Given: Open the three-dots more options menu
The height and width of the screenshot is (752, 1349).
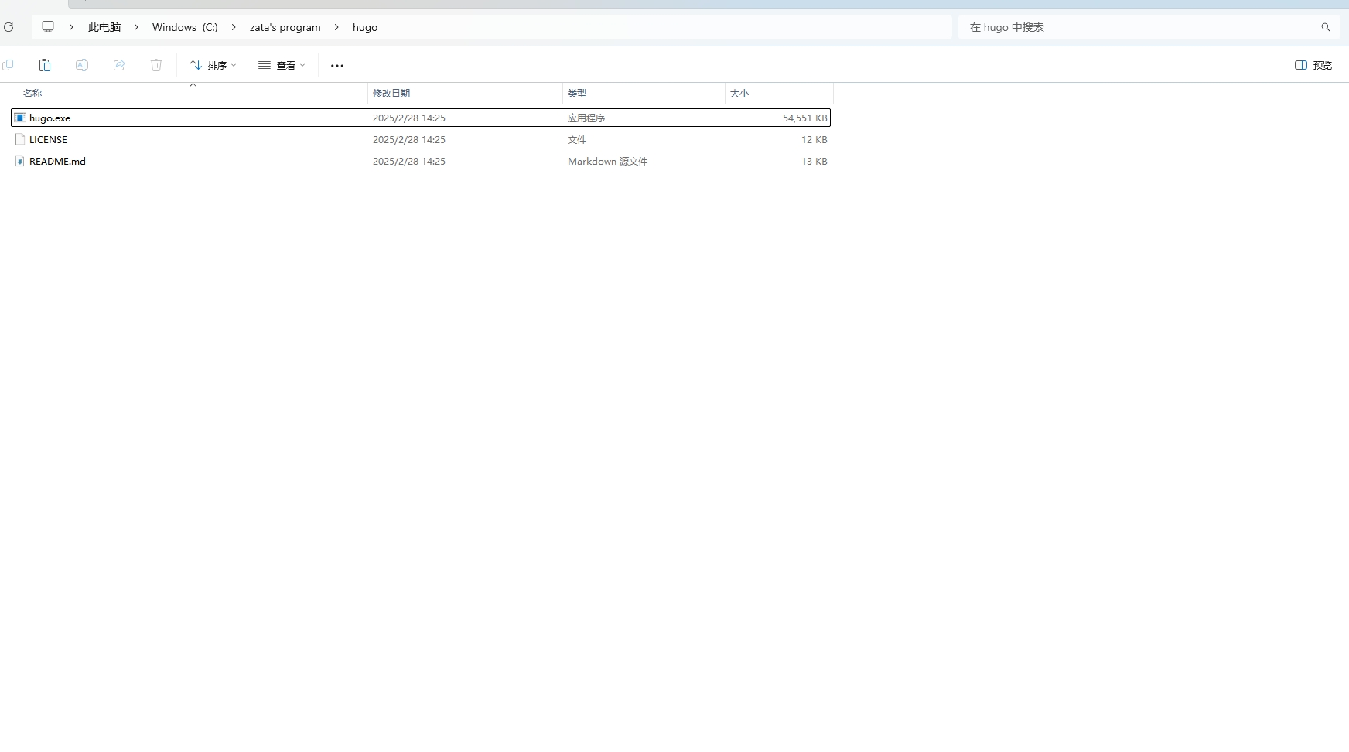Looking at the screenshot, I should coord(337,65).
